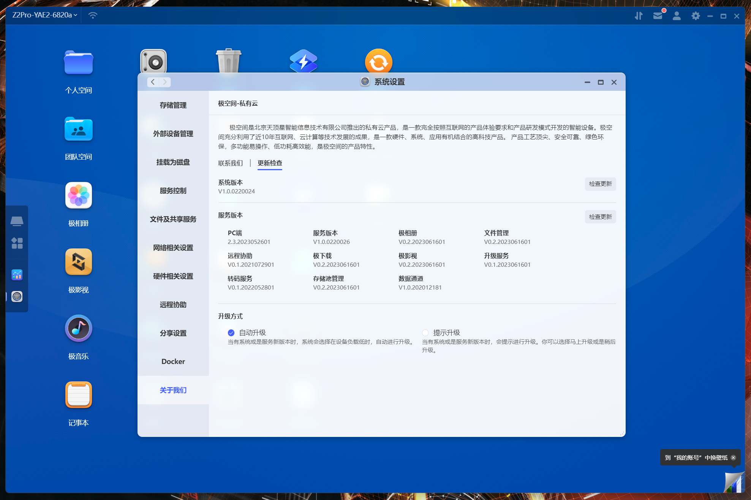
Task: Go forward with the right chevron button
Action: (x=165, y=82)
